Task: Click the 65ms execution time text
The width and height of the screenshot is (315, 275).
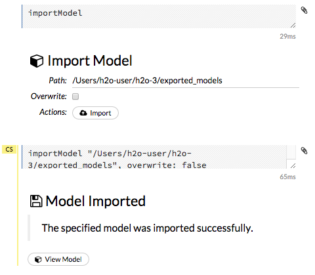Action: [x=287, y=177]
